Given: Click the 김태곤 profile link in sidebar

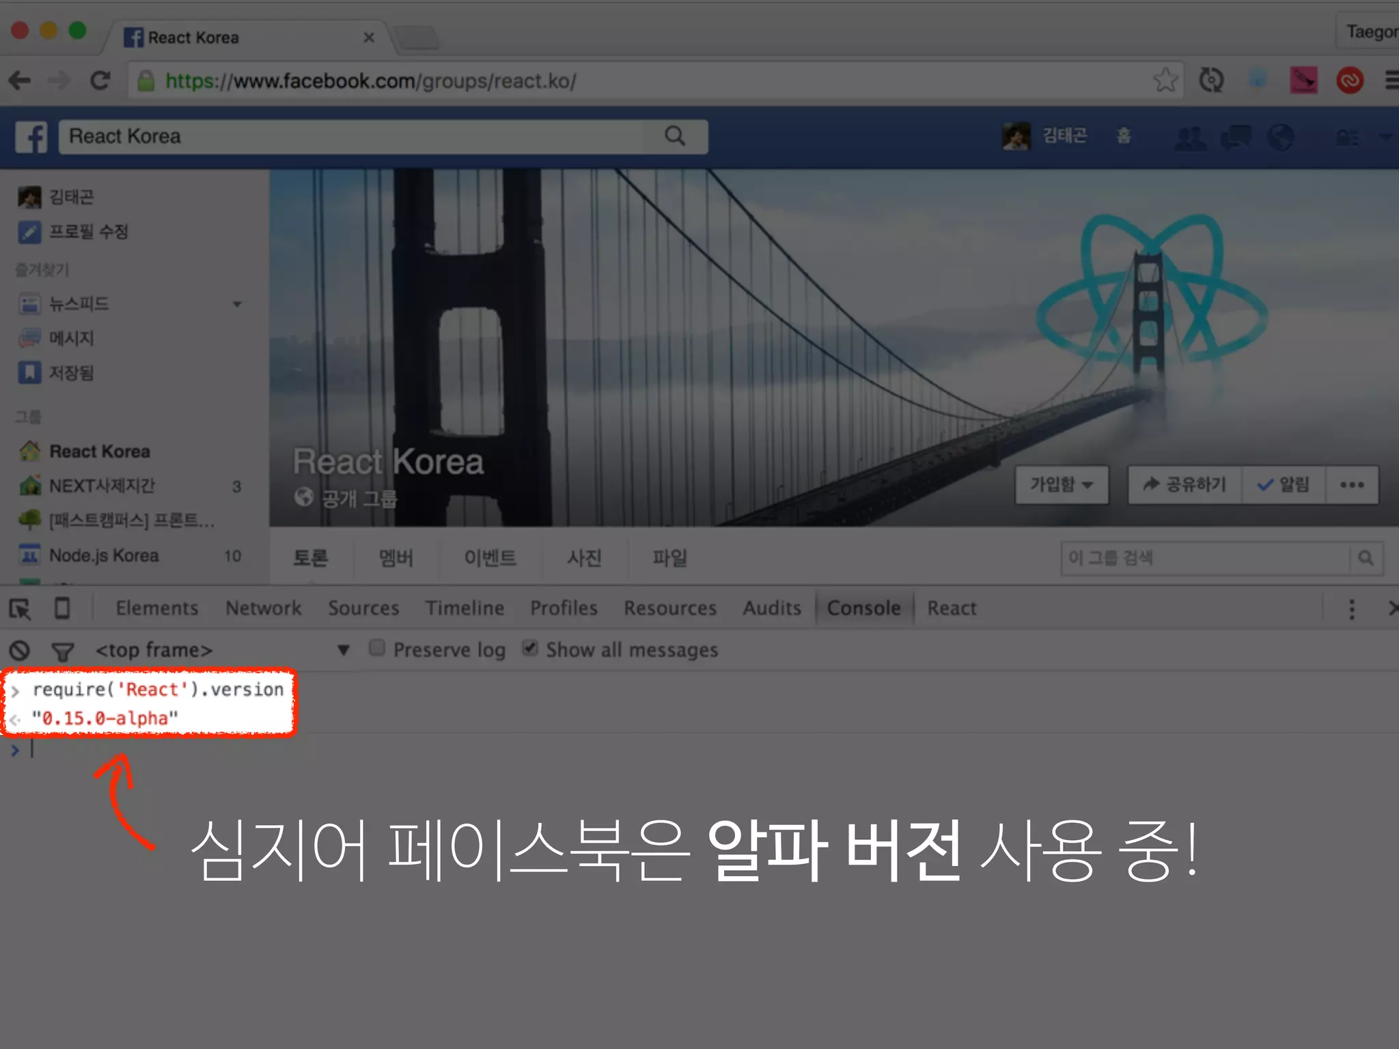Looking at the screenshot, I should pyautogui.click(x=71, y=197).
